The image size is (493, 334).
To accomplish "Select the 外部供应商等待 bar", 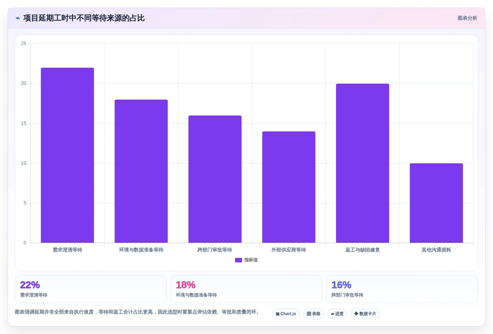I will click(289, 187).
